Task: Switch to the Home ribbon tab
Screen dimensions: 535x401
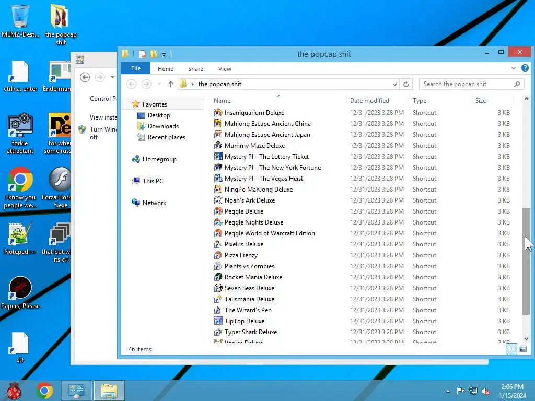Action: [x=166, y=69]
